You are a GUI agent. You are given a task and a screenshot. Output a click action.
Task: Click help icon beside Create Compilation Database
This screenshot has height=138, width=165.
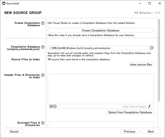pyautogui.click(x=43, y=23)
